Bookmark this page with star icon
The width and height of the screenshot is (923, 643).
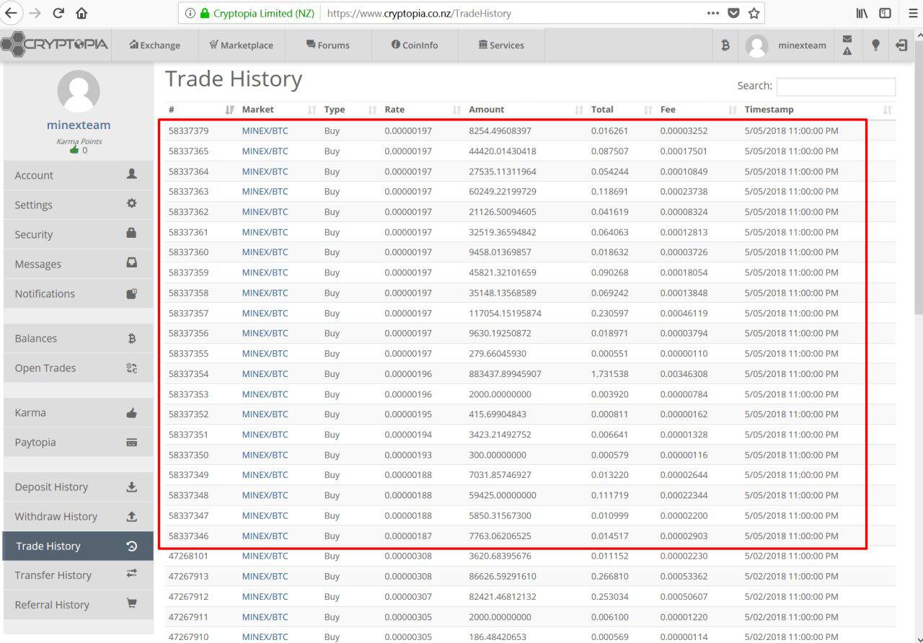(754, 13)
